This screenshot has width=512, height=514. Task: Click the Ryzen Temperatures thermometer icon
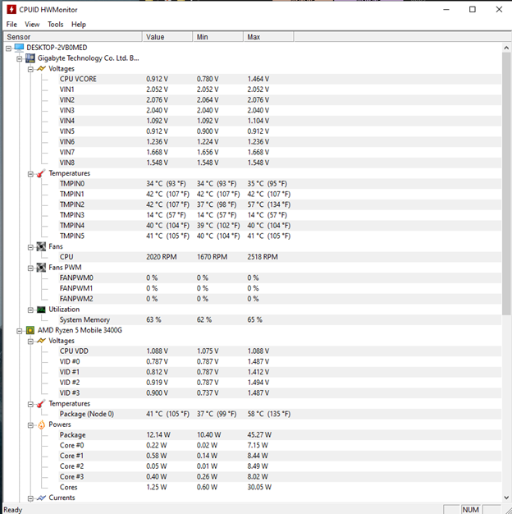(x=41, y=403)
